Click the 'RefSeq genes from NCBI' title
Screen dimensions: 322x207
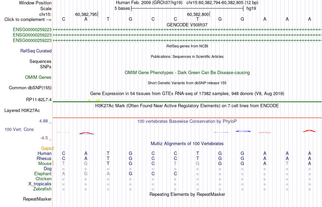[x=187, y=46]
